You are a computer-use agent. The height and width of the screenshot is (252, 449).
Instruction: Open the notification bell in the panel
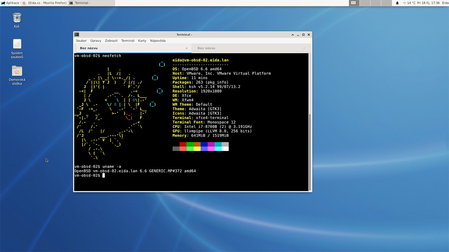click(x=397, y=3)
